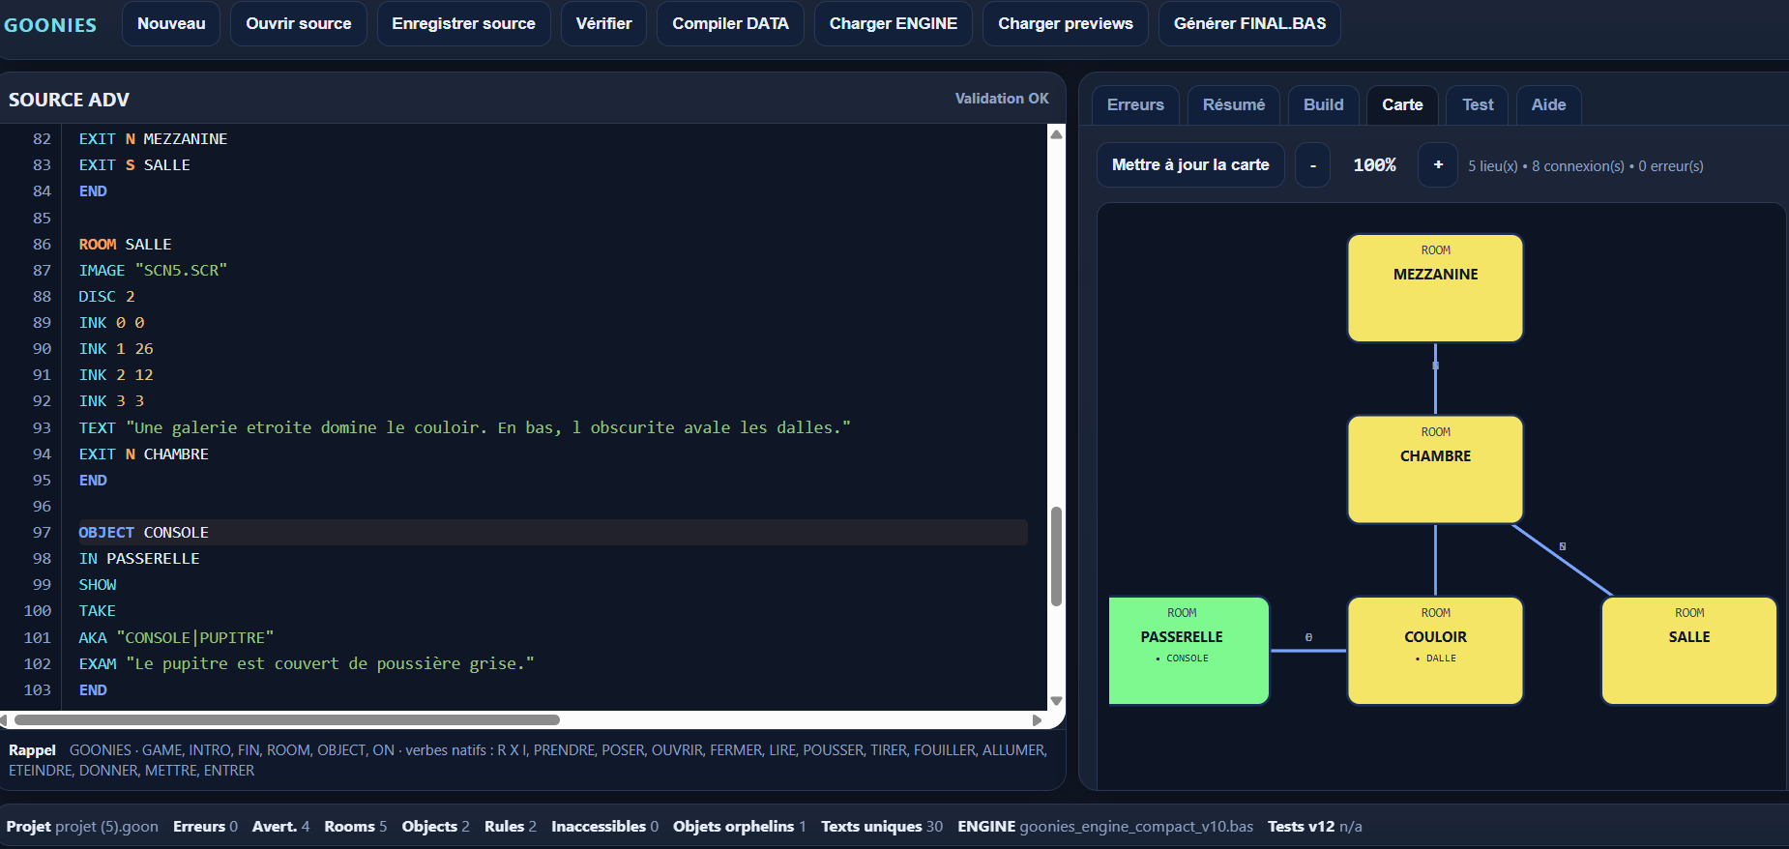Click scroll-down arrow of editor scrollbar
Image resolution: width=1789 pixels, height=849 pixels.
click(1056, 701)
